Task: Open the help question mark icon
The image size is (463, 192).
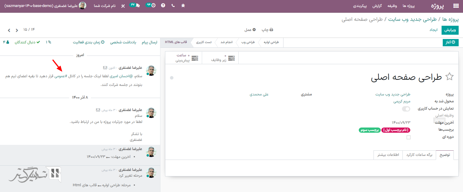Action: pyautogui.click(x=163, y=5)
